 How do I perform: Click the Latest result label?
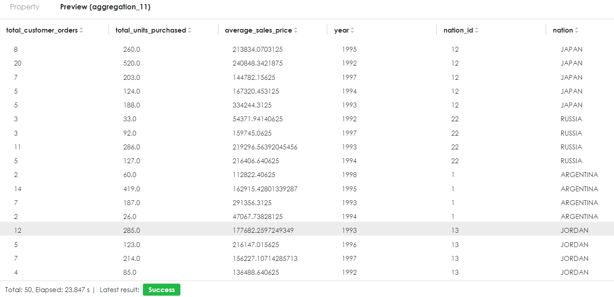point(119,290)
